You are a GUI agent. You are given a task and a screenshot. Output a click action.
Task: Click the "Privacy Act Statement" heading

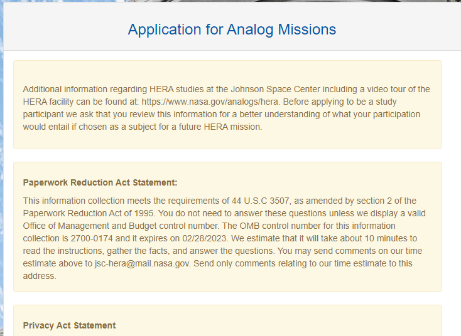click(69, 325)
